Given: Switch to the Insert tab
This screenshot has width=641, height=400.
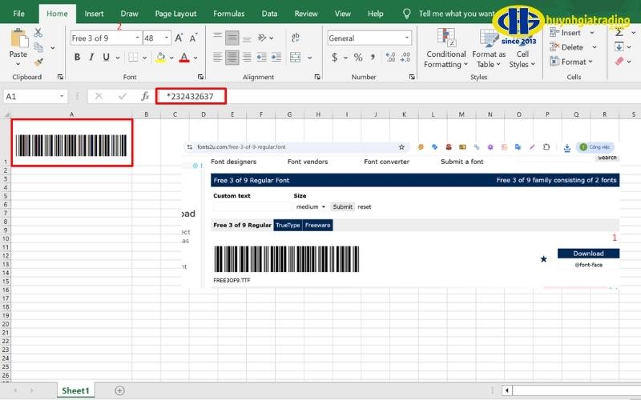Looking at the screenshot, I should click(94, 14).
